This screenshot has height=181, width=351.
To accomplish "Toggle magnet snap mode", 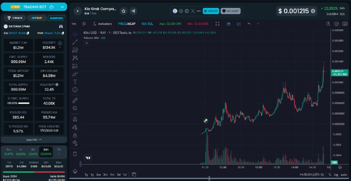I will click(75, 119).
